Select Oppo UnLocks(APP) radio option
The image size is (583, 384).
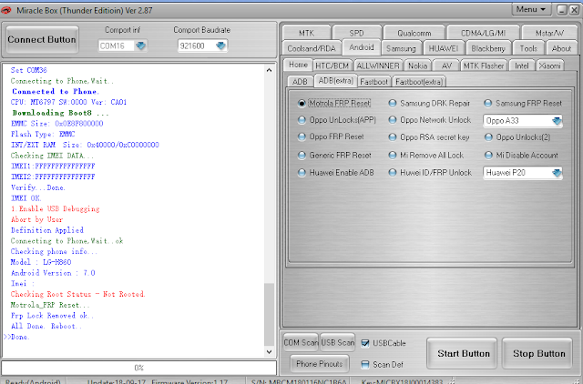[302, 120]
